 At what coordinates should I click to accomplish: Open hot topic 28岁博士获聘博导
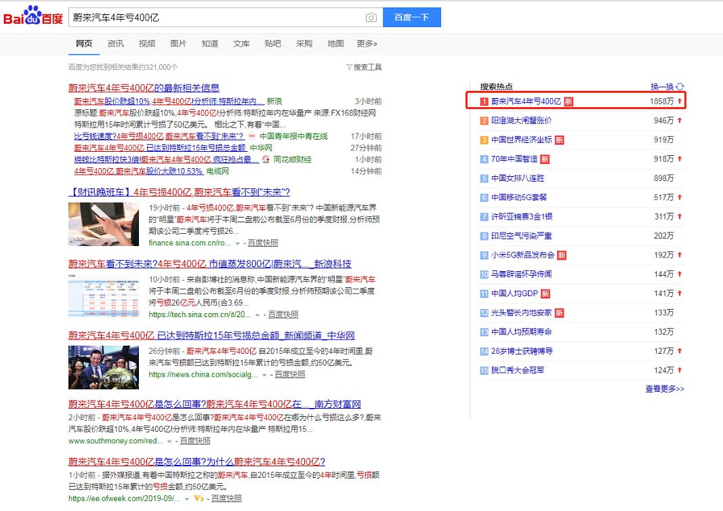click(522, 351)
